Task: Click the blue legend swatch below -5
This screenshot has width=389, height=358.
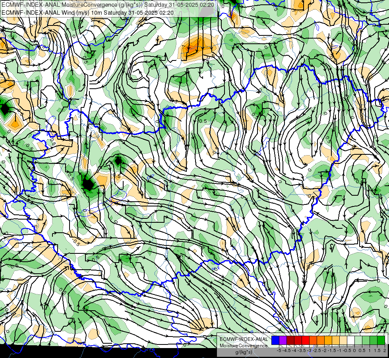Action: pos(275,340)
